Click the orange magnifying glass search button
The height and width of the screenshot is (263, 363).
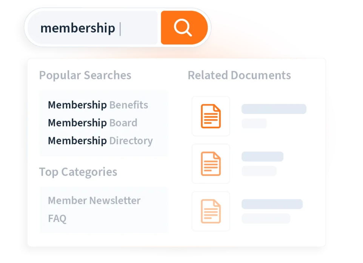(x=184, y=28)
